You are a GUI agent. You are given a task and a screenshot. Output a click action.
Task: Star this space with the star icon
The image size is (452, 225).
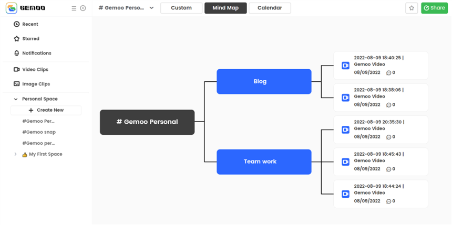pyautogui.click(x=412, y=8)
